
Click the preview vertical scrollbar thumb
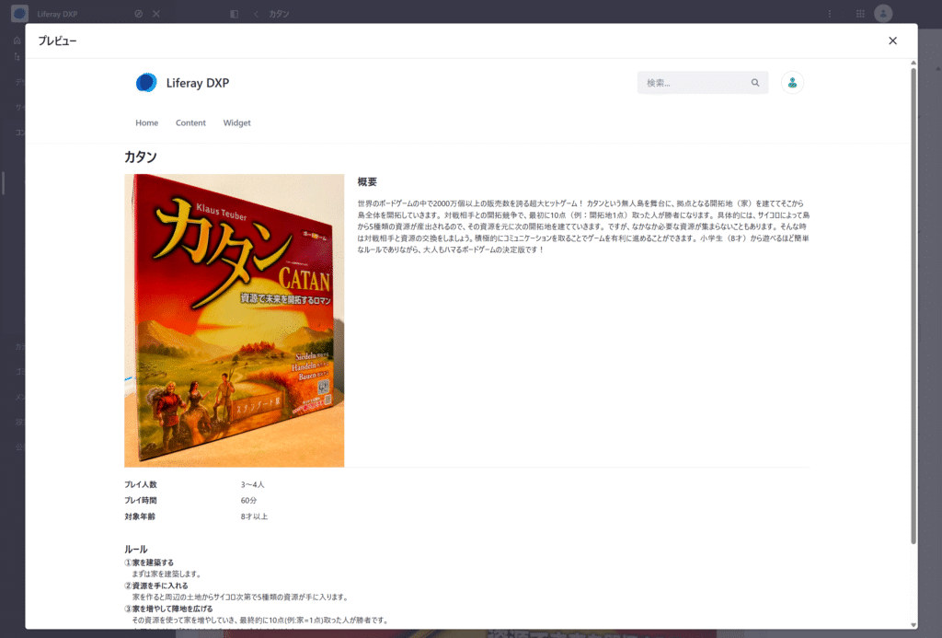click(x=913, y=304)
